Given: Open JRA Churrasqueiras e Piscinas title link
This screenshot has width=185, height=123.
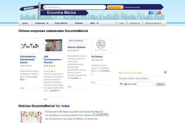Looking at the screenshot, I should tap(53, 59).
